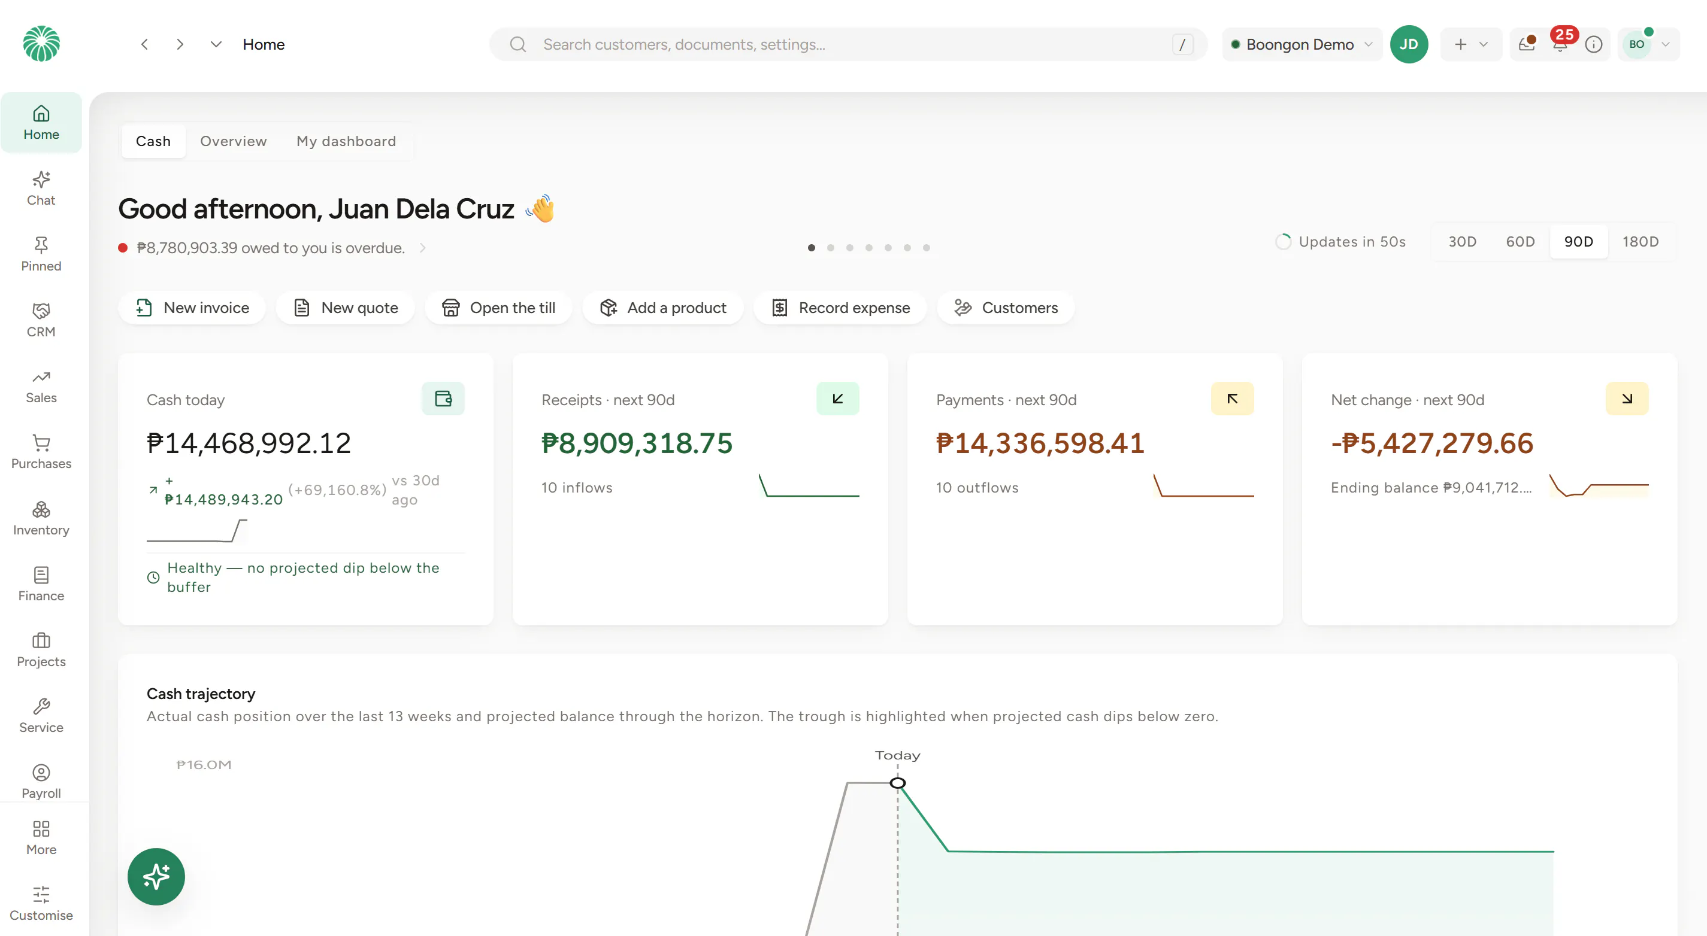Go to the CRM module

[41, 320]
